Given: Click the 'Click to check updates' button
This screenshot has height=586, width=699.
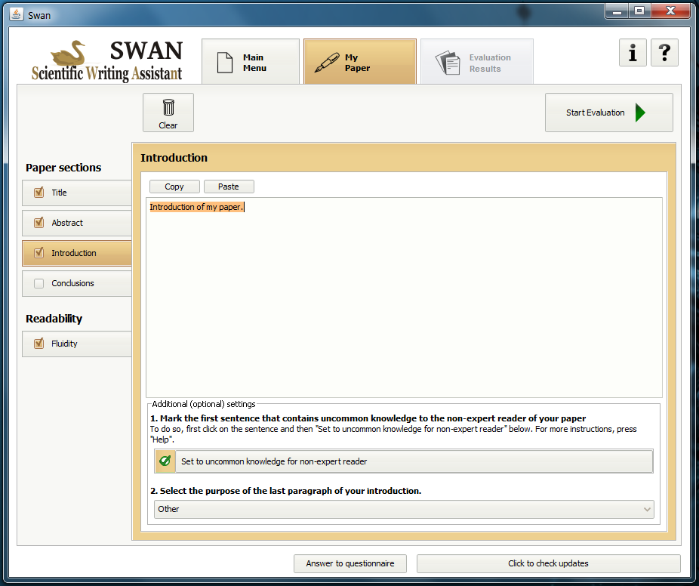Looking at the screenshot, I should 548,563.
